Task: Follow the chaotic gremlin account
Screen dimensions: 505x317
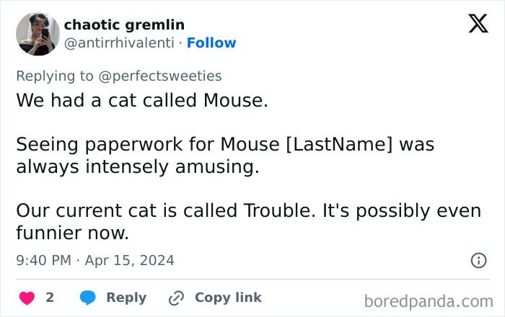Action: click(211, 43)
